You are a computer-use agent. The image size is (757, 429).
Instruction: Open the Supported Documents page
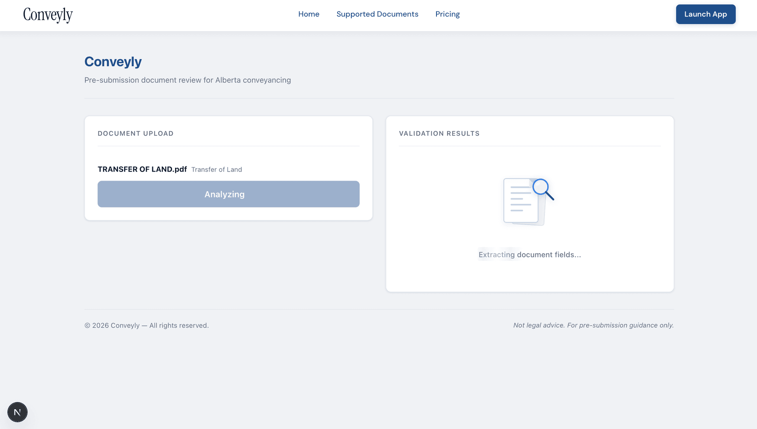377,14
